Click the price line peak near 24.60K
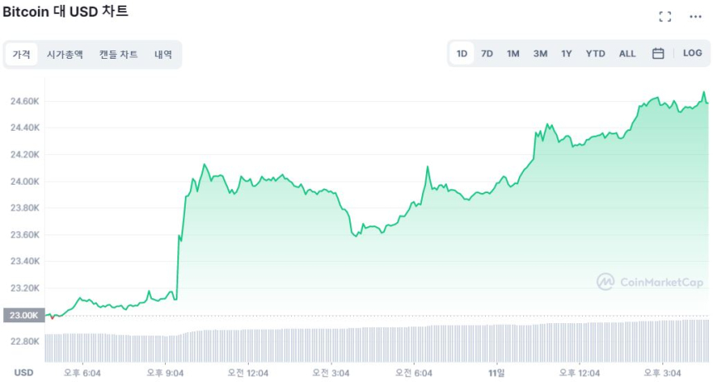Screen dimensions: 713x382 704,93
